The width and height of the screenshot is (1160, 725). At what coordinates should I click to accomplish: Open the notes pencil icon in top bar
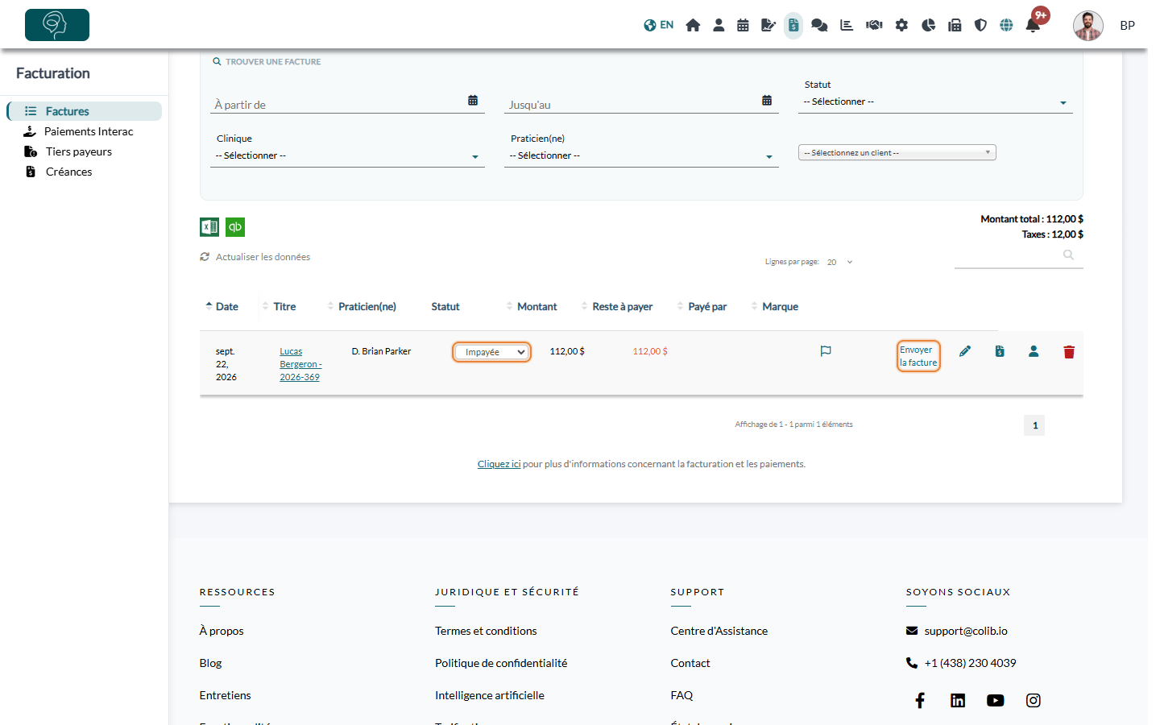coord(768,25)
